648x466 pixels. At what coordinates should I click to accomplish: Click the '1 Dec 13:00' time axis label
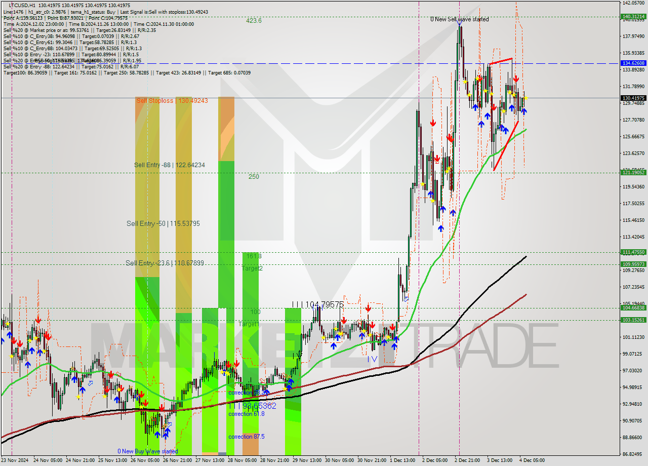[x=402, y=460]
